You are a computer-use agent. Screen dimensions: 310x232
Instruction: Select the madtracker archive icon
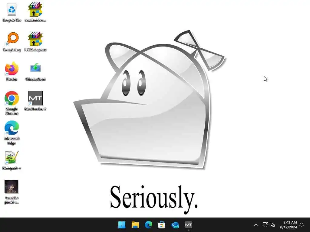(35, 12)
